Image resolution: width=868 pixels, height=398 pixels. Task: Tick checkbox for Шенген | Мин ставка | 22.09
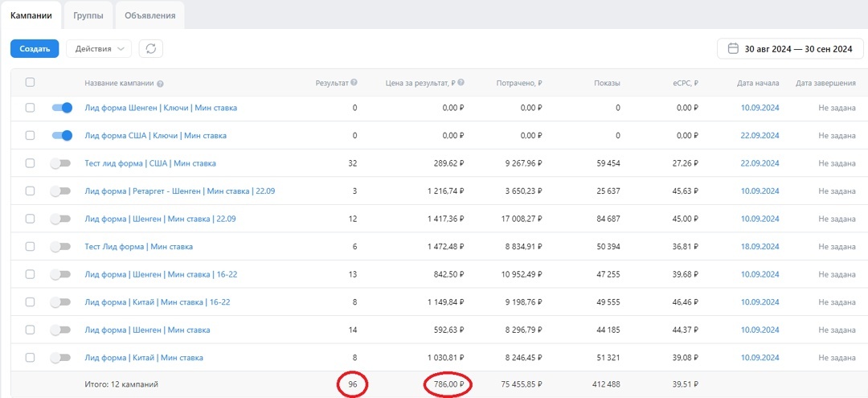coord(30,219)
